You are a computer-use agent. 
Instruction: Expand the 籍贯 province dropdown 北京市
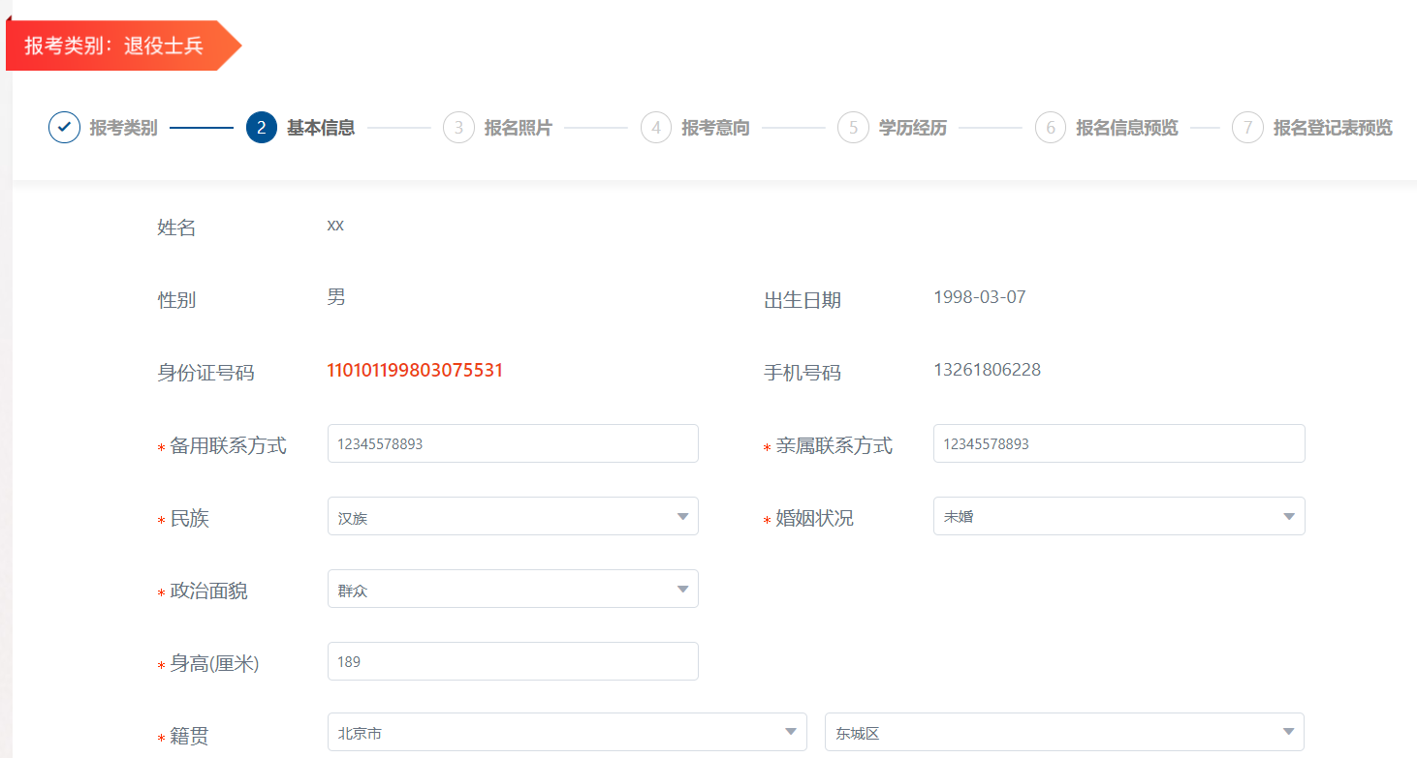point(567,733)
